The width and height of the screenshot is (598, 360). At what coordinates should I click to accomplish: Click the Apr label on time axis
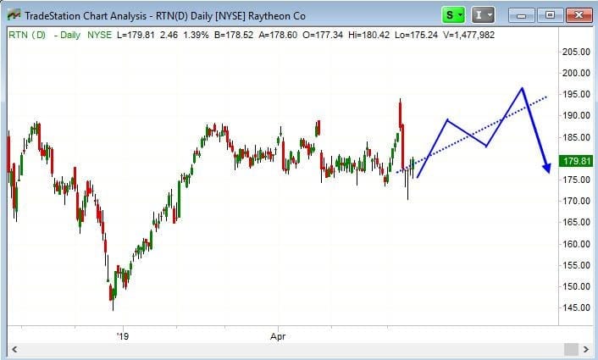[278, 335]
